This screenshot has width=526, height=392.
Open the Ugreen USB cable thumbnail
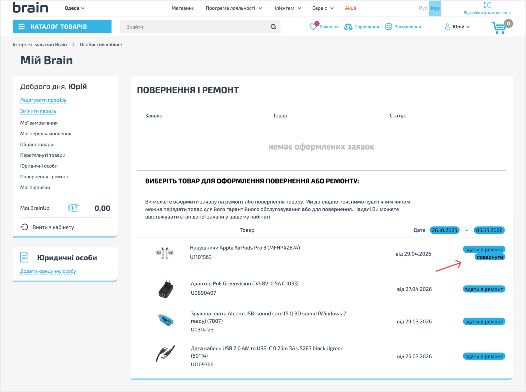pyautogui.click(x=166, y=354)
